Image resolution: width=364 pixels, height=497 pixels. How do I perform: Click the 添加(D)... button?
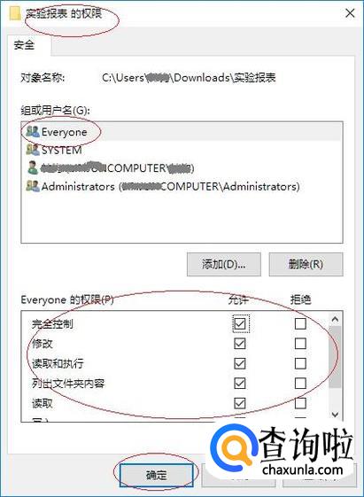(x=224, y=264)
